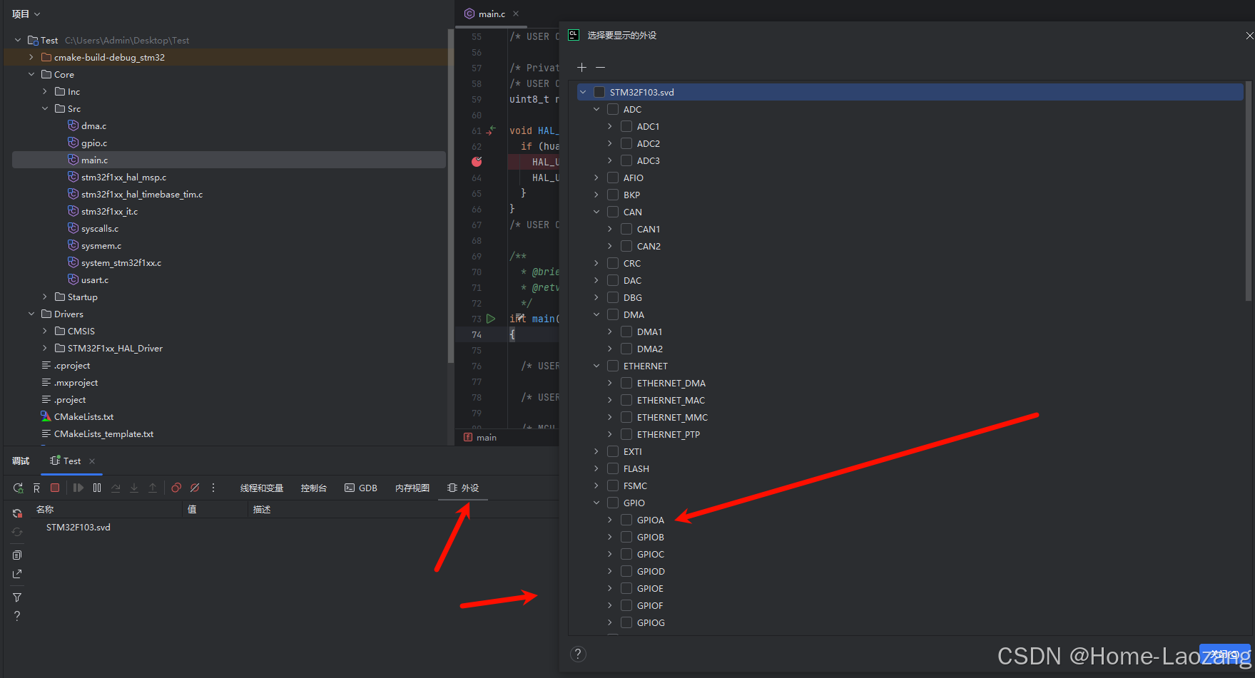Click the load SVD file icon in Peripherals
1255x678 pixels.
point(18,513)
